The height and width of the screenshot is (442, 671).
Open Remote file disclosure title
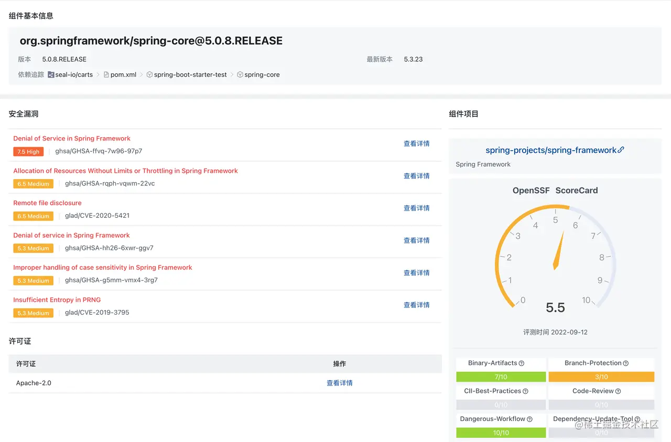(x=47, y=203)
